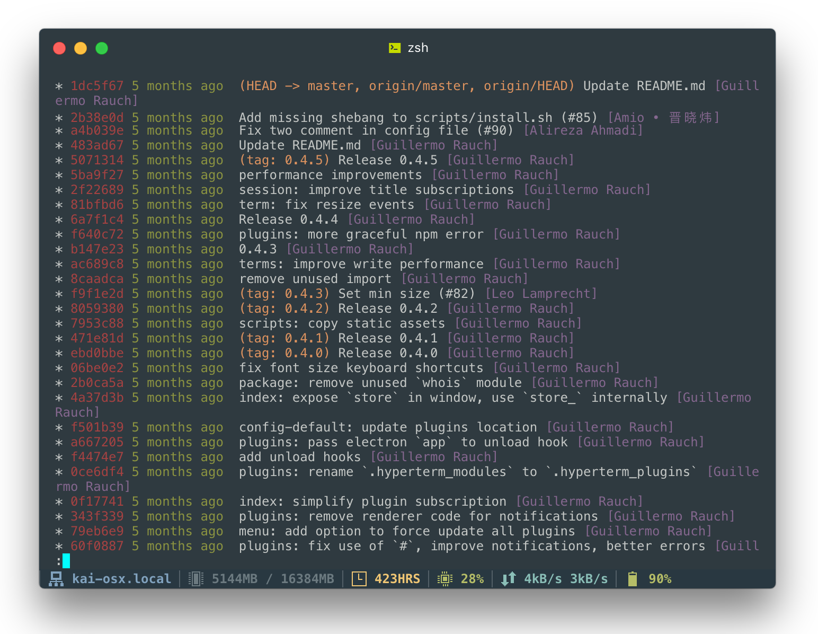Click the cyan pager prompt cursor

[x=66, y=560]
